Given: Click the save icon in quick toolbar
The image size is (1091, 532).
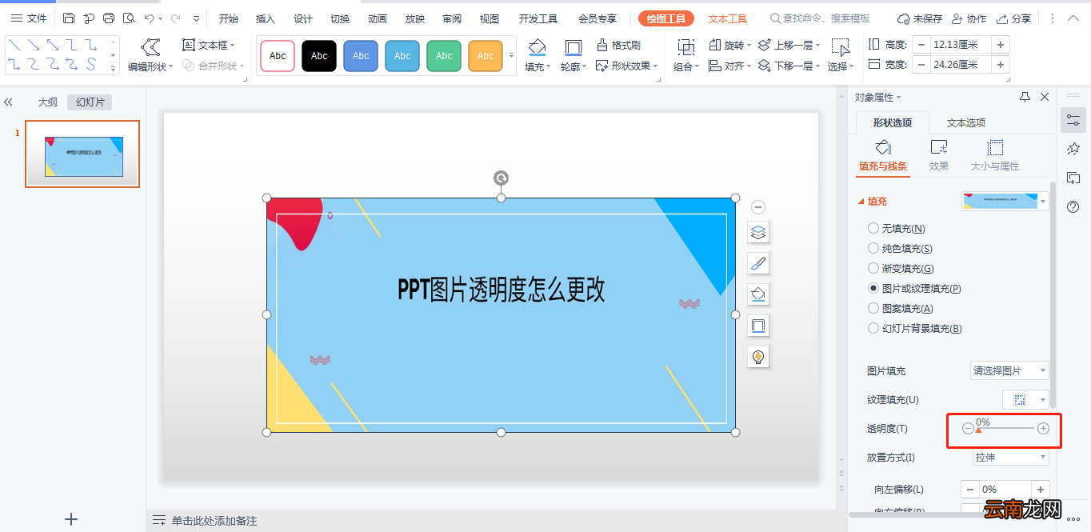Looking at the screenshot, I should [69, 18].
